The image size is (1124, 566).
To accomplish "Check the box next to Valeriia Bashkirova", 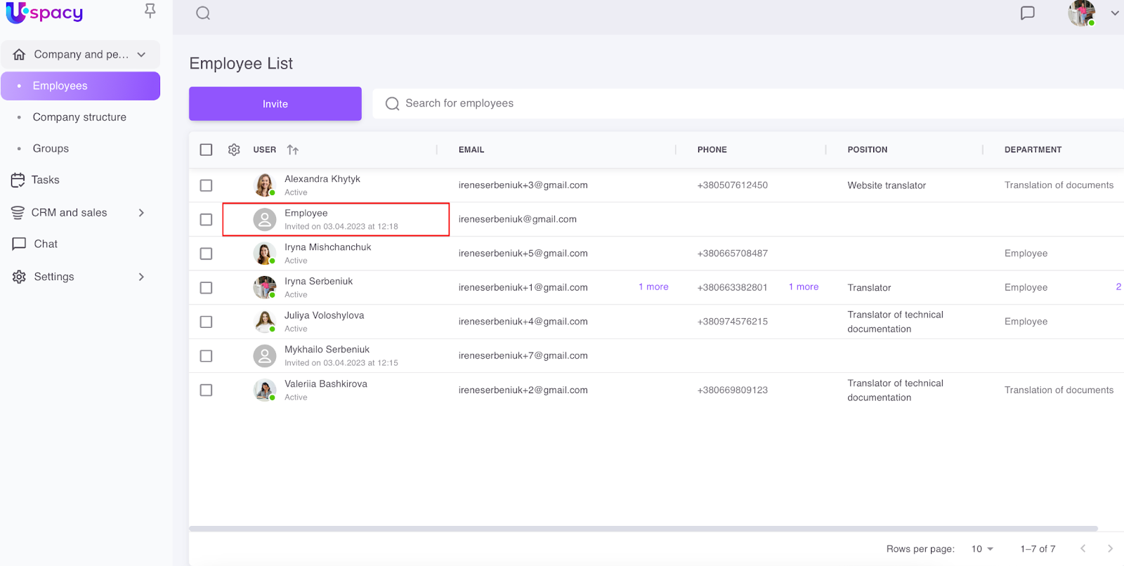I will [206, 390].
